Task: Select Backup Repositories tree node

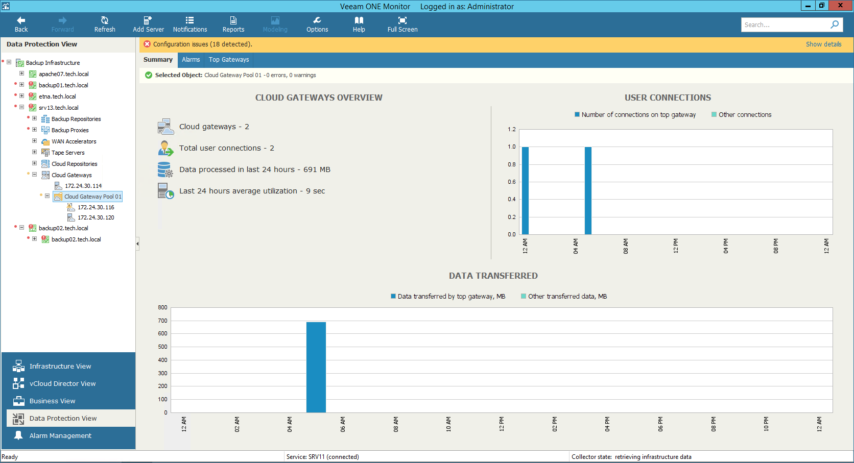Action: click(76, 119)
